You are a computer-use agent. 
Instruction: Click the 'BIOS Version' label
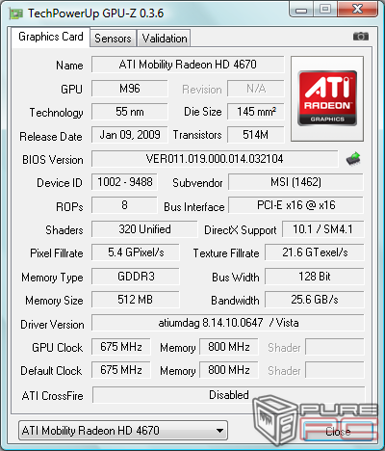click(x=53, y=160)
